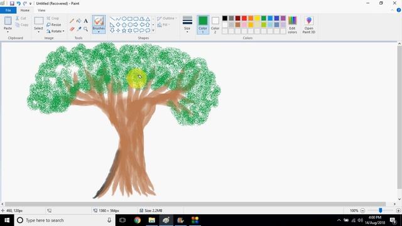
Task: Select the Pencil tool
Action: tap(72, 21)
